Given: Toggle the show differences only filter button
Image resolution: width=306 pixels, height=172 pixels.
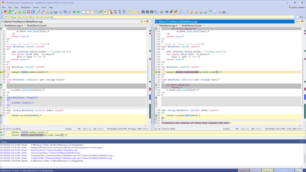Looking at the screenshot, I should [x=111, y=12].
